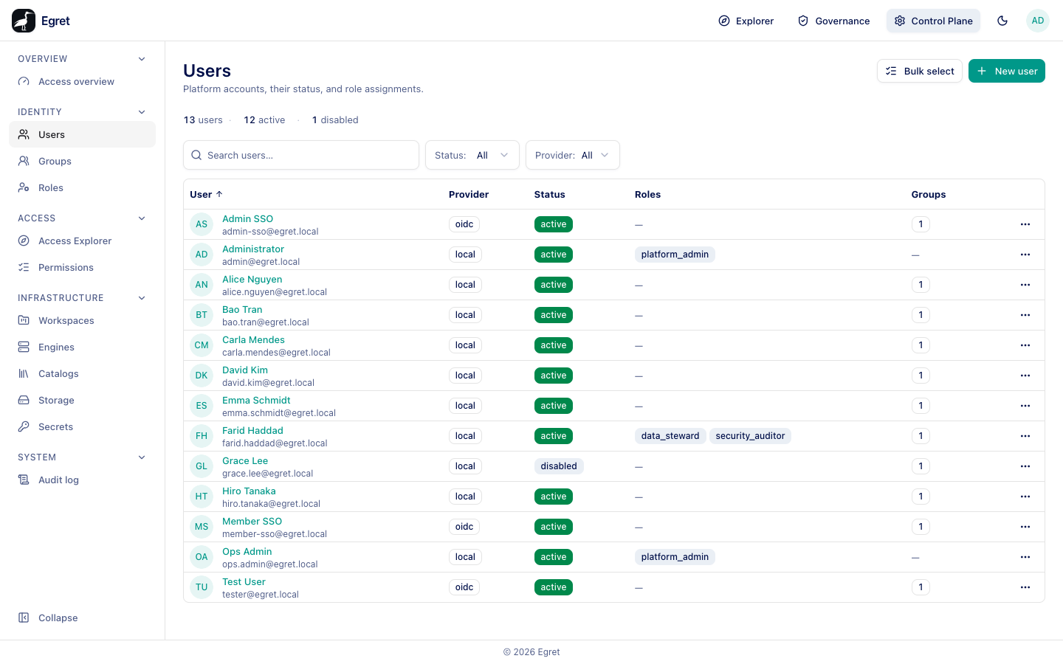The height and width of the screenshot is (664, 1063).
Task: Open row actions for Ops Admin
Action: point(1025,557)
